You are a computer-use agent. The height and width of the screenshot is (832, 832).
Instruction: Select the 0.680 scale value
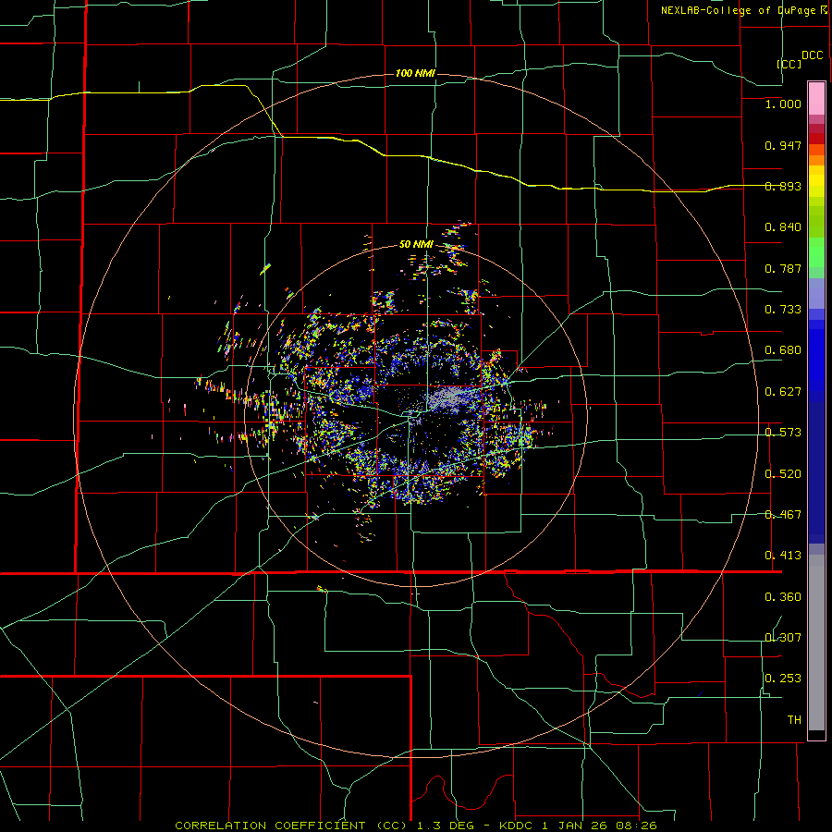pyautogui.click(x=783, y=350)
